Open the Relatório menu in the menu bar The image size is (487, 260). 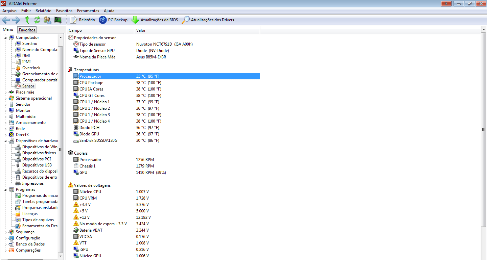[x=43, y=11]
